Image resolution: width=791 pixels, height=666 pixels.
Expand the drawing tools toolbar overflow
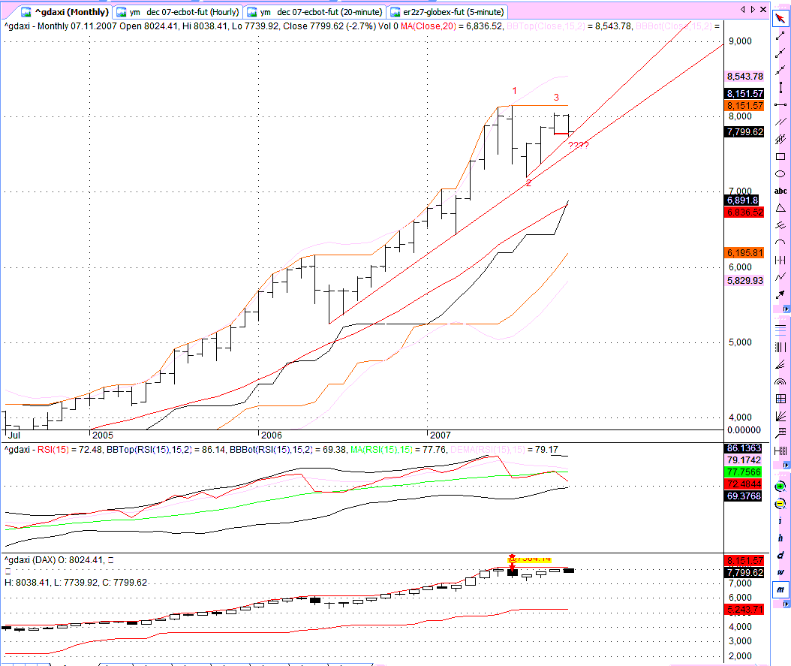pyautogui.click(x=786, y=309)
